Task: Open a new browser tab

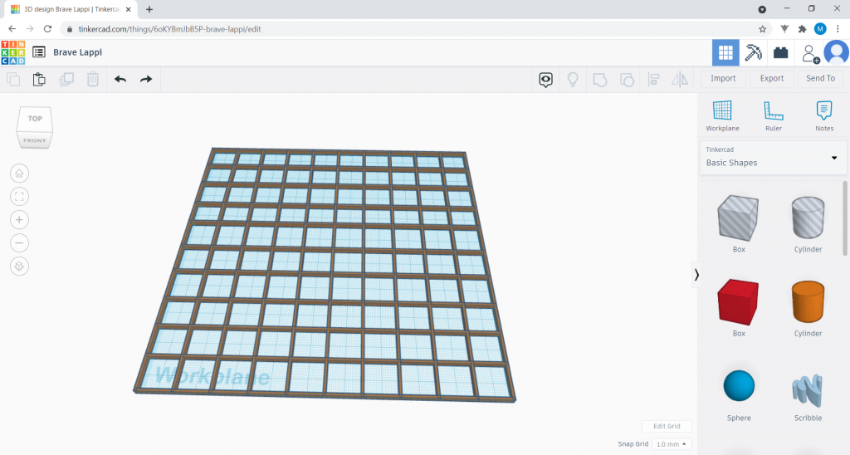Action: (x=149, y=9)
